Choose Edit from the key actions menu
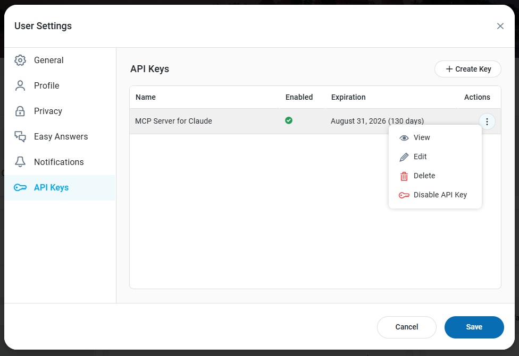The width and height of the screenshot is (519, 356). (435, 157)
